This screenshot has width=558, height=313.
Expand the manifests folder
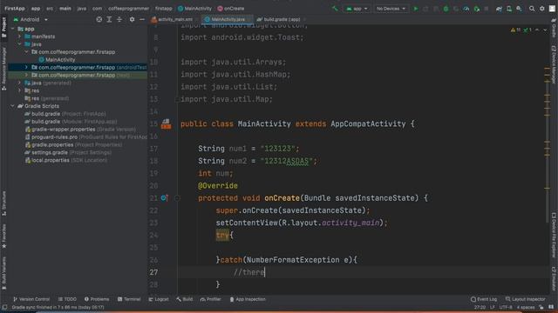pos(20,37)
